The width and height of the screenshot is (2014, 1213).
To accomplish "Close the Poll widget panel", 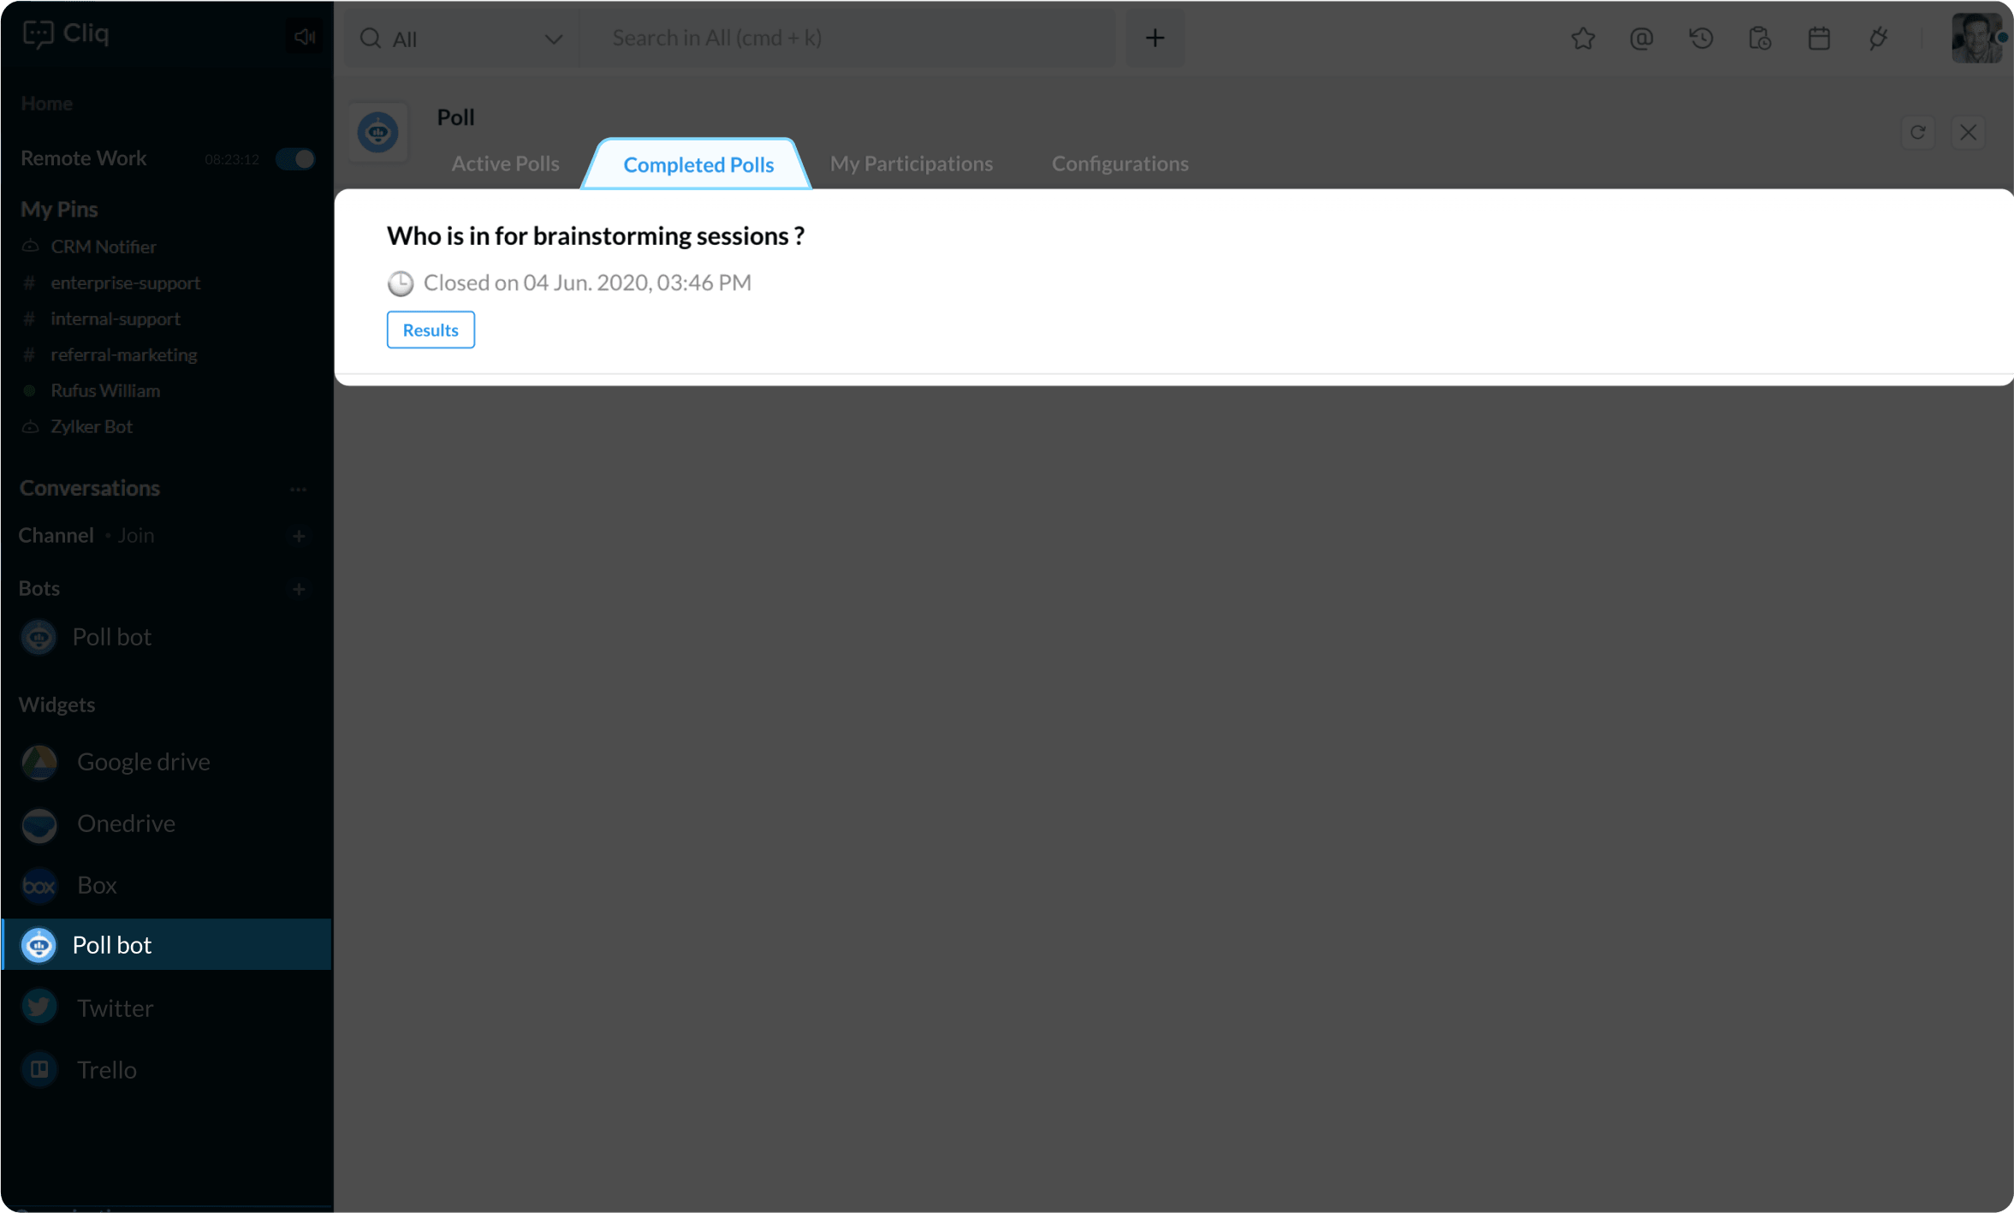I will pyautogui.click(x=1968, y=132).
